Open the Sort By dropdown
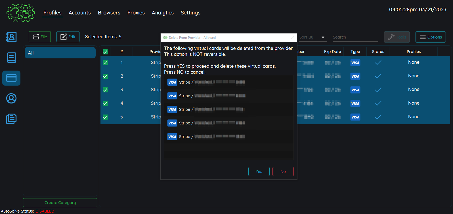 [312, 37]
